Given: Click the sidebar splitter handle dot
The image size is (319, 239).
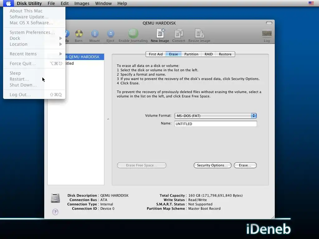Looking at the screenshot, I should pyautogui.click(x=108, y=119).
